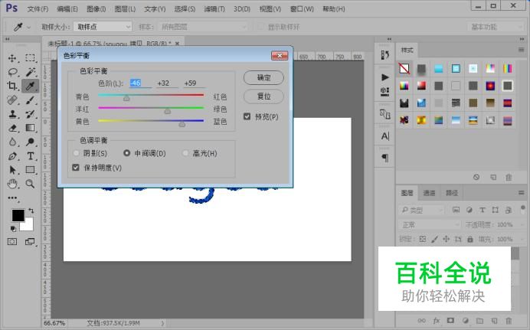Open the Styles panel flyout menu
530x330 pixels.
tap(522, 50)
